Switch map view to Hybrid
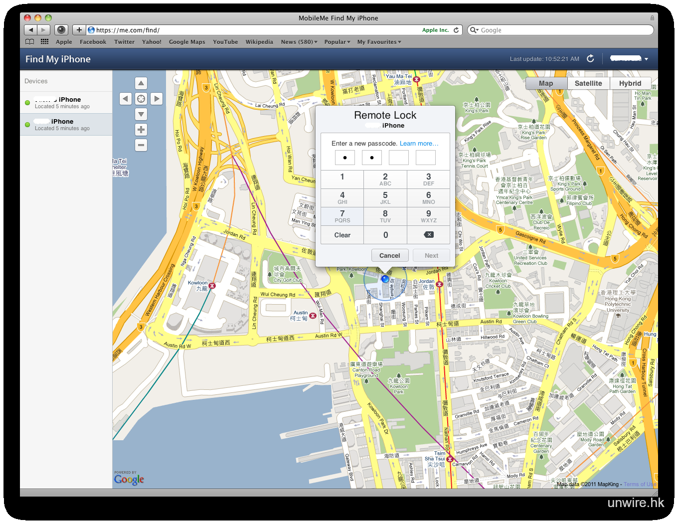Image resolution: width=678 pixels, height=524 pixels. [x=630, y=83]
